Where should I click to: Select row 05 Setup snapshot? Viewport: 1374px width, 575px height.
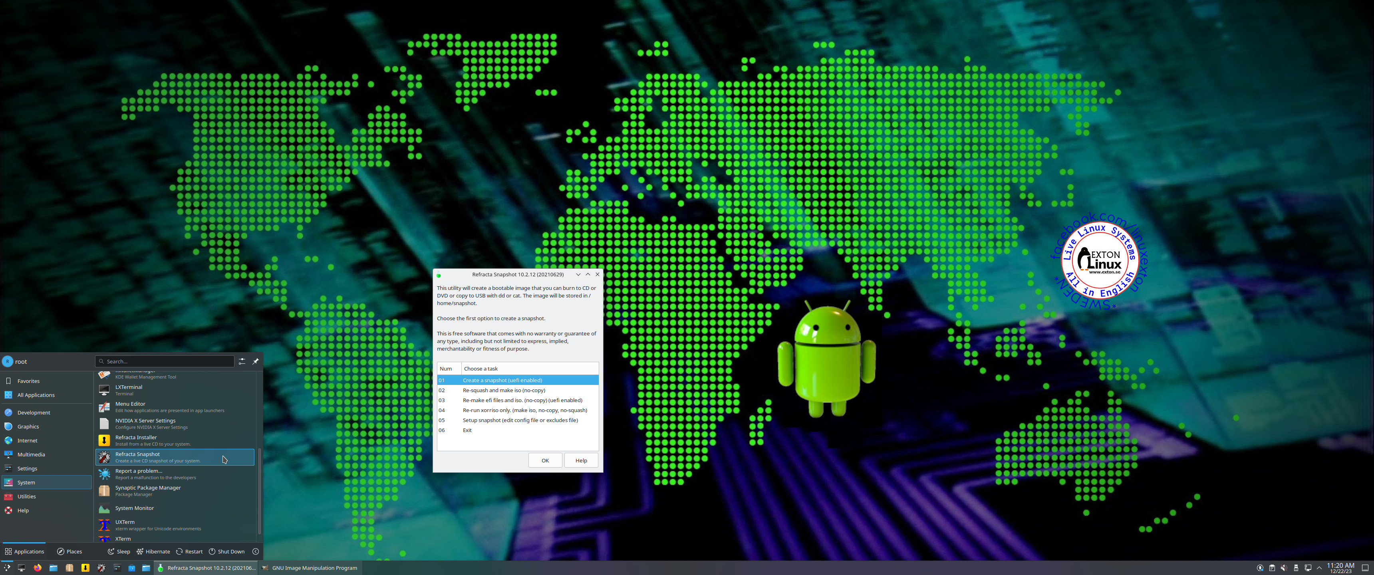coord(517,420)
